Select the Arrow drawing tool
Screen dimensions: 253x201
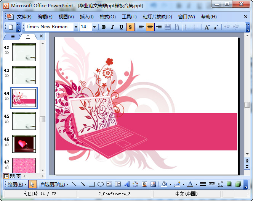[83, 184]
